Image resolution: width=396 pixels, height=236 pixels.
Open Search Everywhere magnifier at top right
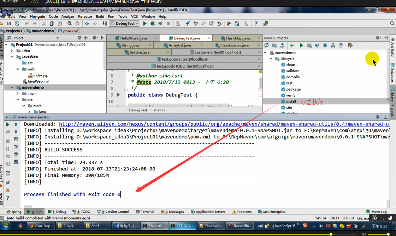pos(392,23)
